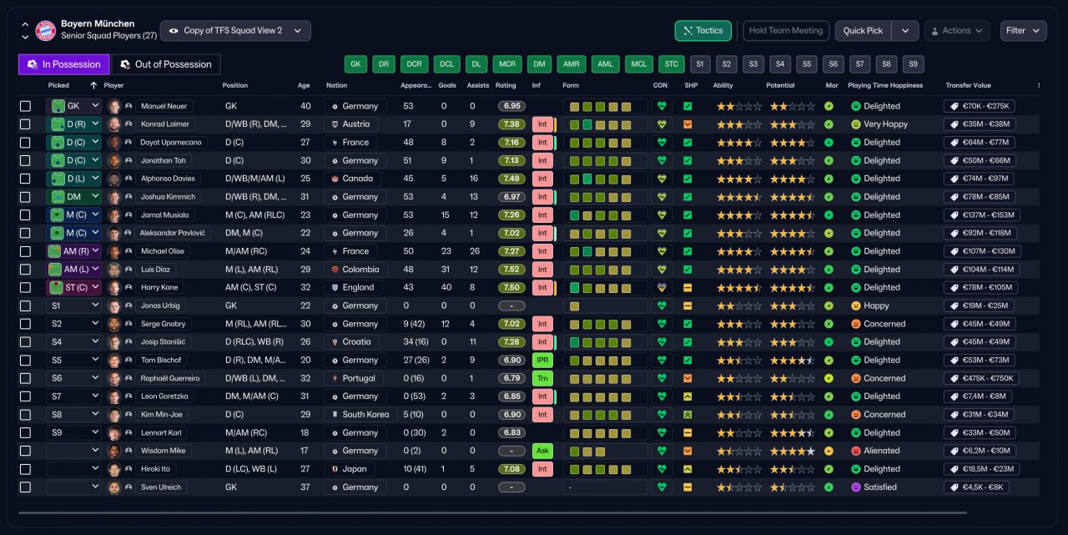Open the Copy of TFS Squad View dropdown
The width and height of the screenshot is (1068, 535).
click(235, 31)
